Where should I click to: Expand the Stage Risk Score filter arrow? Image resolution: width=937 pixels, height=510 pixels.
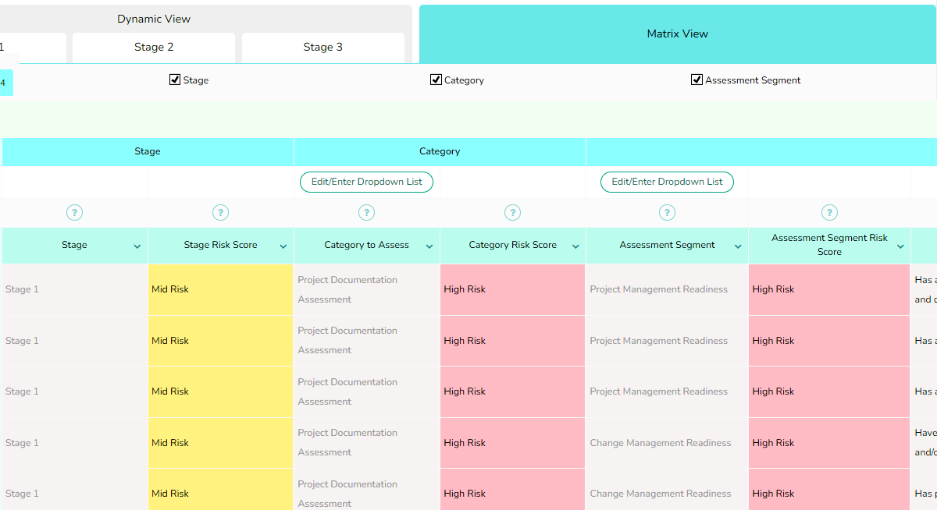point(283,246)
